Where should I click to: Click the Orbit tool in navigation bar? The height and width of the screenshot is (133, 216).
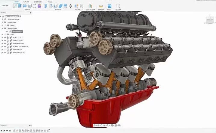tap(95, 125)
